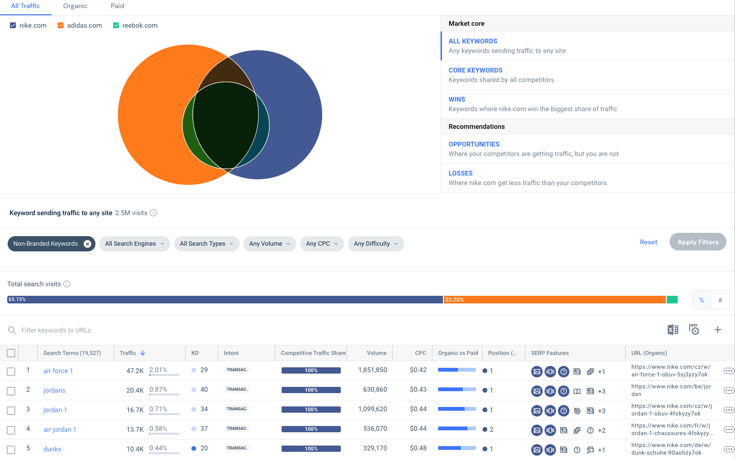Click image SERP feature icon for jordans

537,391
